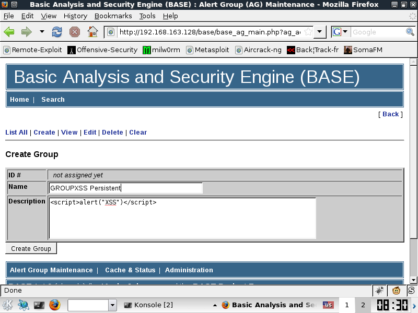Focus the URL address bar
The image size is (418, 313).
(210, 32)
